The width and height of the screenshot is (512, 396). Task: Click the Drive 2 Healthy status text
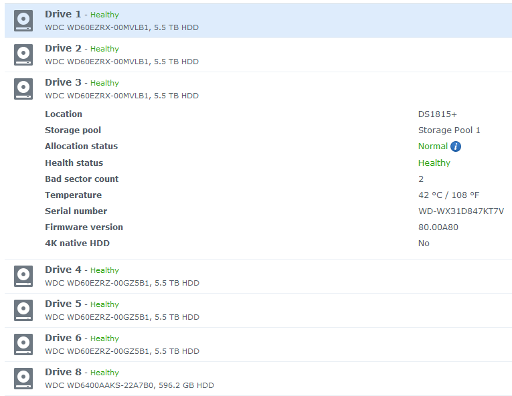pos(104,49)
